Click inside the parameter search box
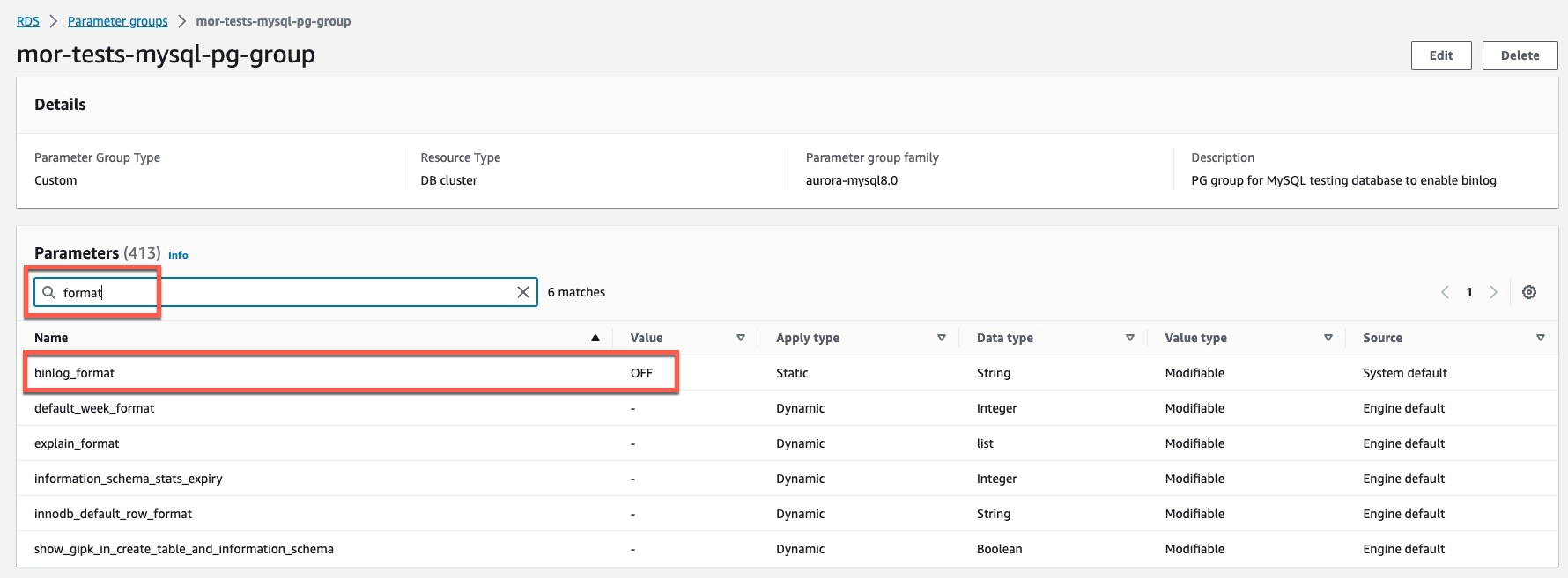The width and height of the screenshot is (1568, 578). point(285,292)
